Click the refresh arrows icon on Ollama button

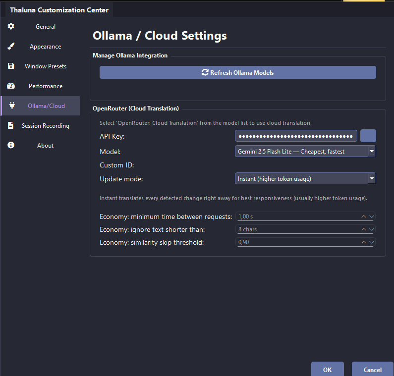point(205,72)
